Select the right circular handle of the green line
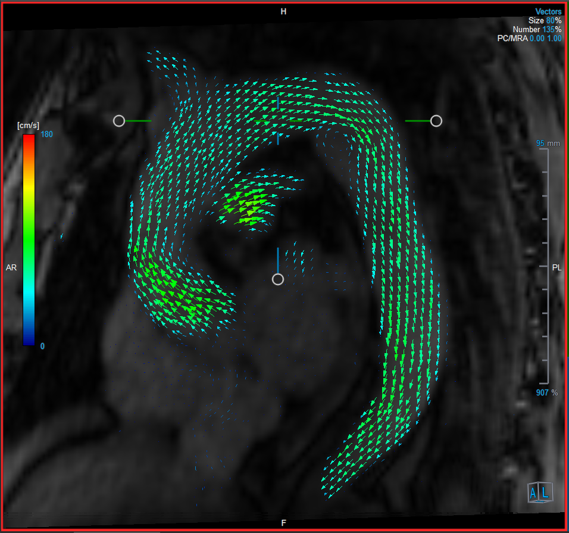The height and width of the screenshot is (533, 569). 436,121
